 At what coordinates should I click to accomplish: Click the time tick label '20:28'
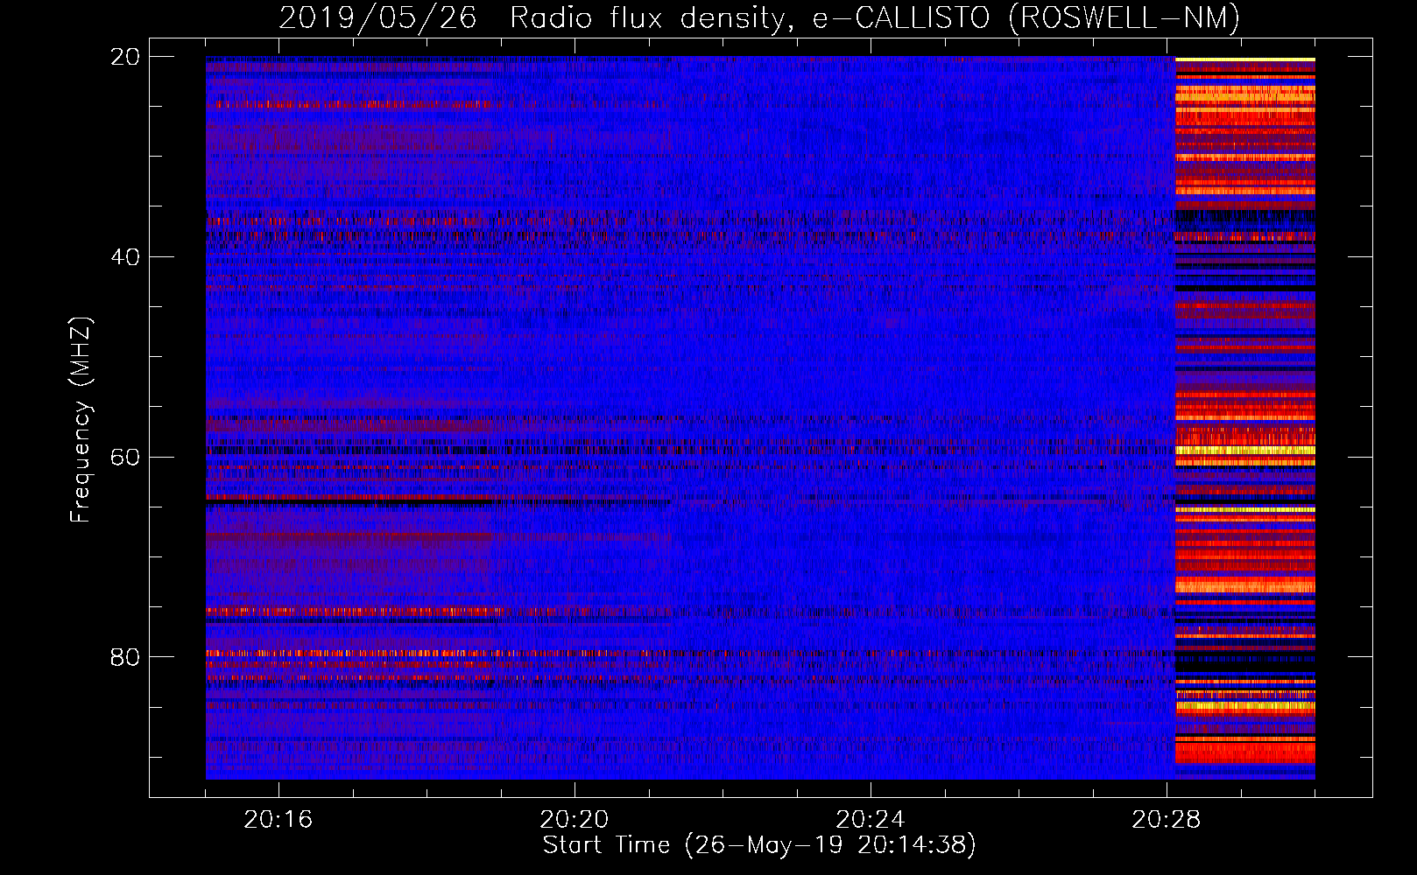(1167, 820)
